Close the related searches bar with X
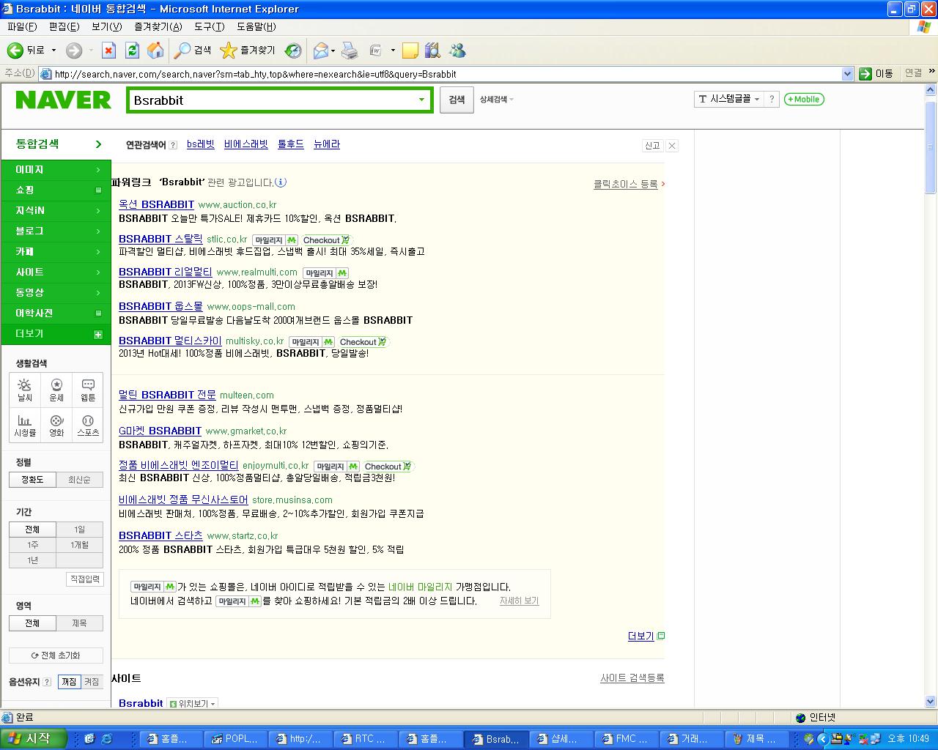938x750 pixels. click(672, 145)
